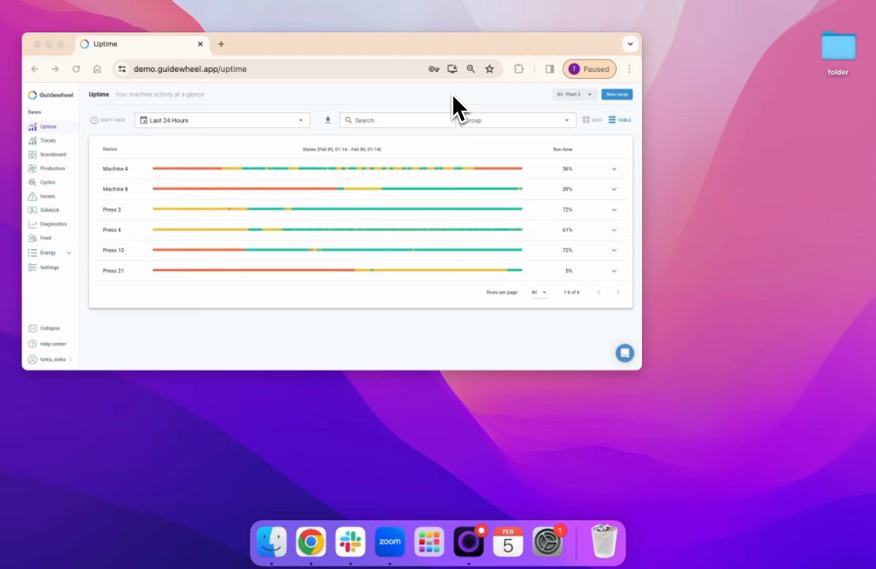Viewport: 876px width, 569px height.
Task: Open Trends in the sidebar
Action: [47, 141]
